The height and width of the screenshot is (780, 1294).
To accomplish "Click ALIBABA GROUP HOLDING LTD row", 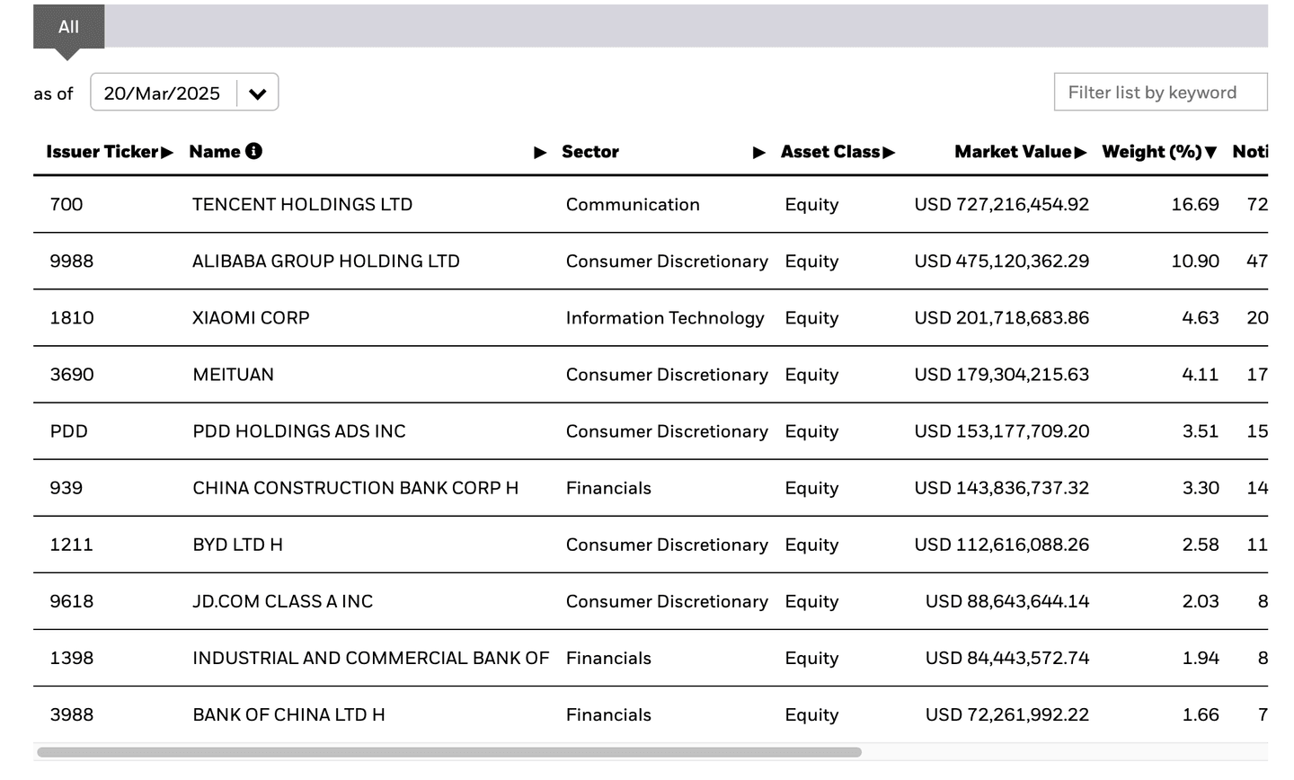I will (325, 261).
